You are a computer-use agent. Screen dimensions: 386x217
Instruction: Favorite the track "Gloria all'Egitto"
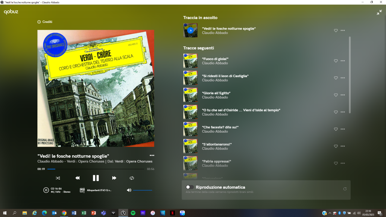point(336,95)
